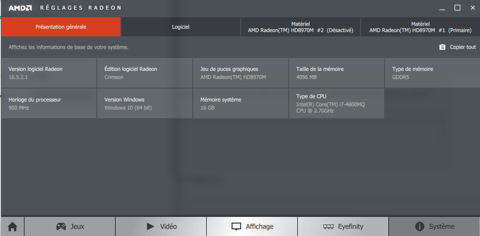Select the Version Windows tile
The height and width of the screenshot is (236, 480).
click(145, 103)
